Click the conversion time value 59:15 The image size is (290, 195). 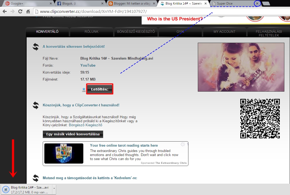85,72
